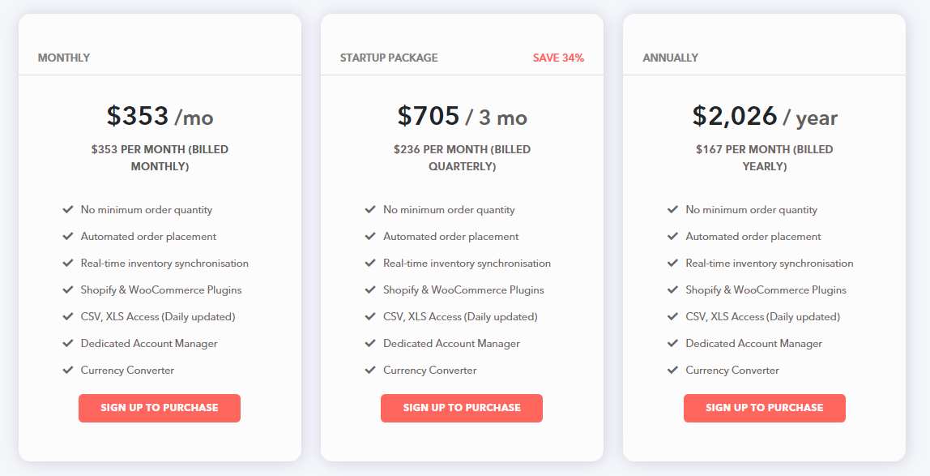This screenshot has height=476, width=930.
Task: Click checkmark by Startup Real-time inventory synchronisation
Action: 370,263
